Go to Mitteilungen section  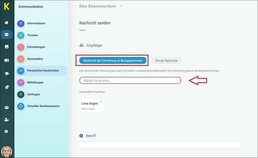pyautogui.click(x=35, y=82)
